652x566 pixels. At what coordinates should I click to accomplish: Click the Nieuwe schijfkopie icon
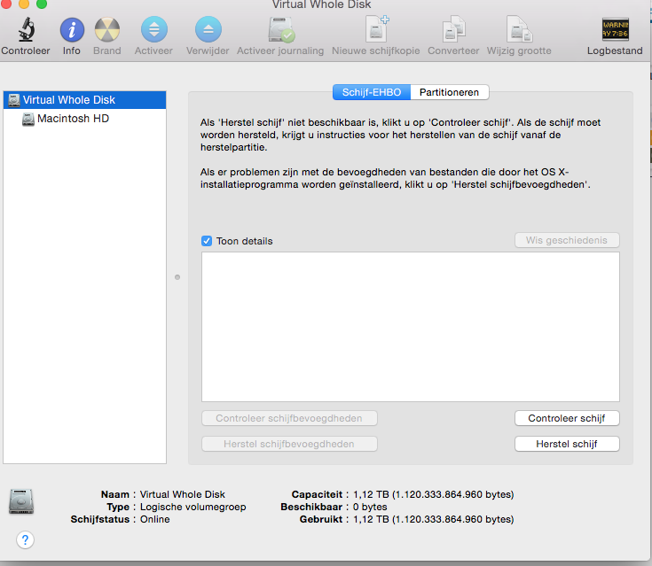[377, 29]
